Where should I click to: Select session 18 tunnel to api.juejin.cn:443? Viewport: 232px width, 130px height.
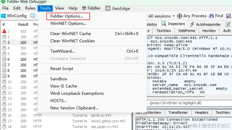[x=66, y=127]
